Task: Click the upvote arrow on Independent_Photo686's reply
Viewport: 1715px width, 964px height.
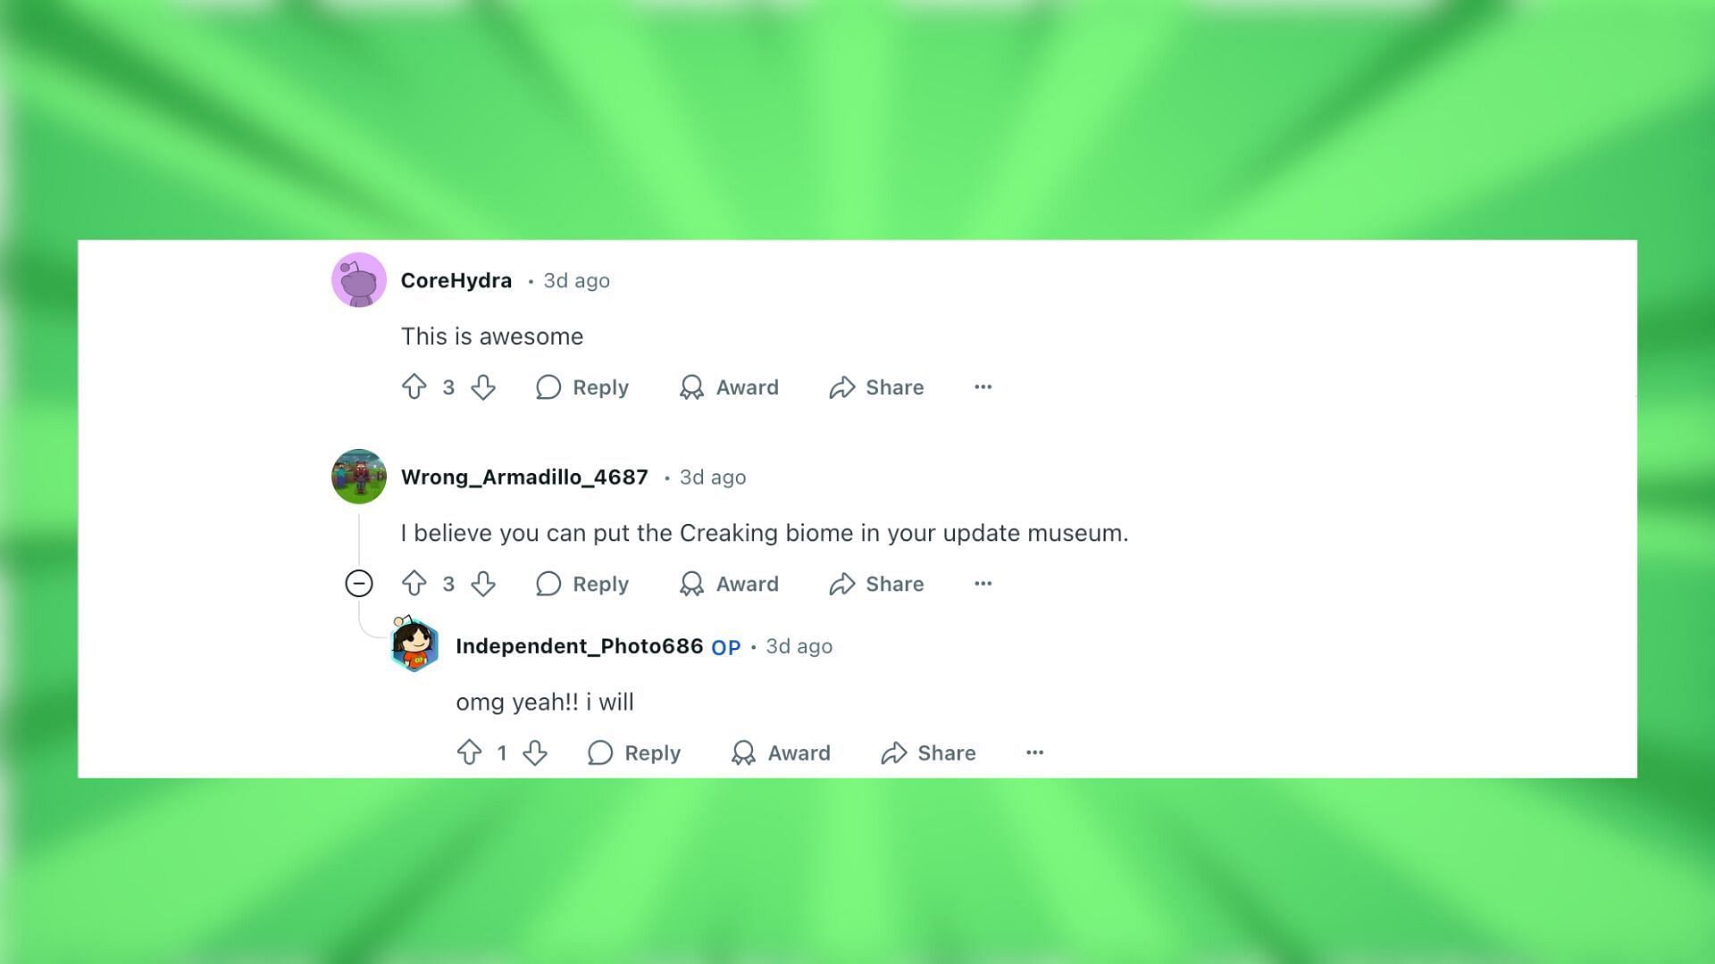Action: tap(468, 752)
